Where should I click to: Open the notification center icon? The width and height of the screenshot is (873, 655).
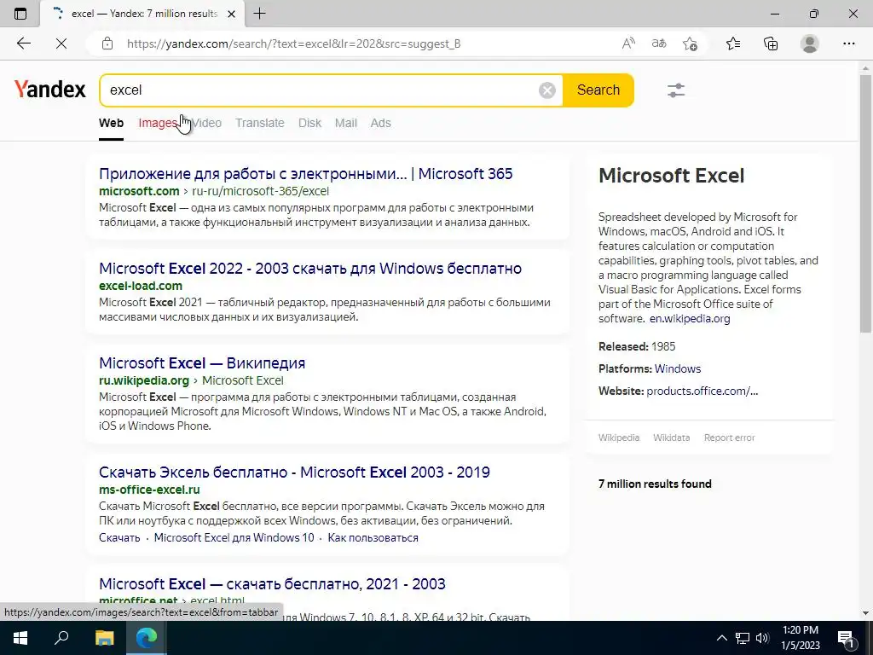point(846,638)
